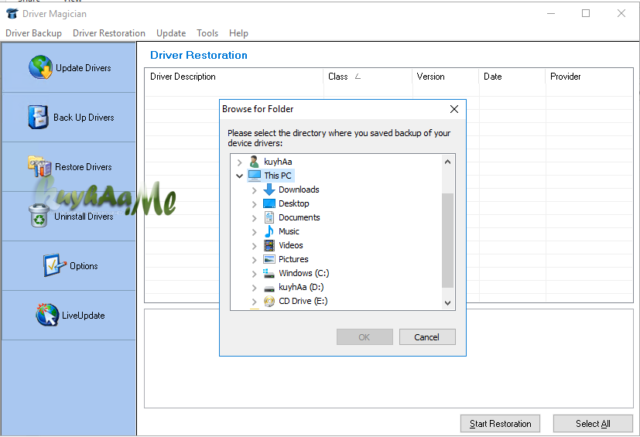This screenshot has height=437, width=640.
Task: Expand the Windows (C:) drive node
Action: click(x=255, y=274)
